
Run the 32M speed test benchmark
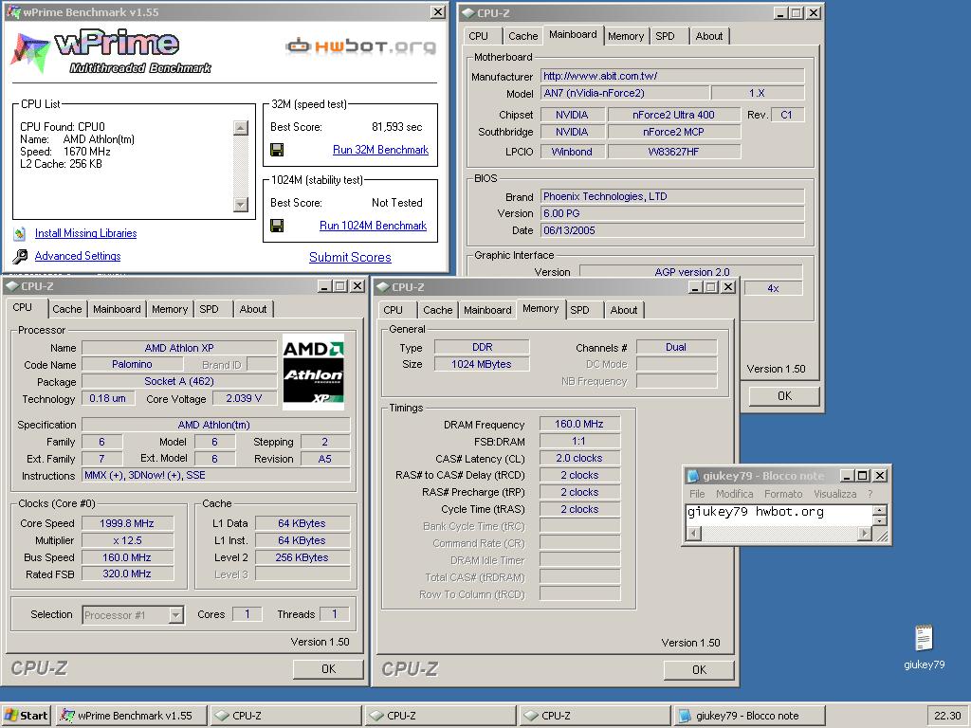coord(380,150)
